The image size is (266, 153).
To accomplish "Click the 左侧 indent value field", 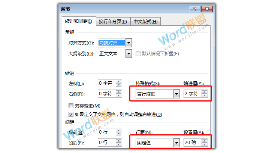I will tap(107, 83).
